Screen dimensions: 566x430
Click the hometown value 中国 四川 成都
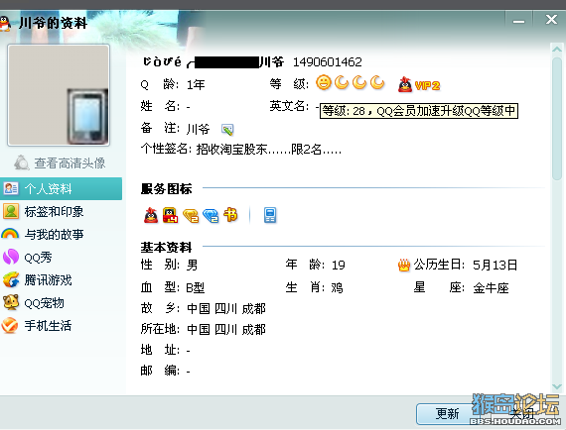(226, 309)
